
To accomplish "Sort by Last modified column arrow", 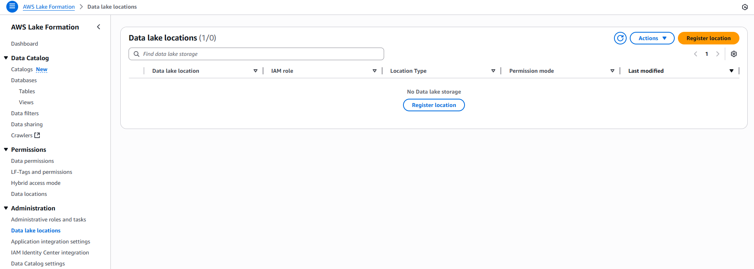I will point(732,71).
